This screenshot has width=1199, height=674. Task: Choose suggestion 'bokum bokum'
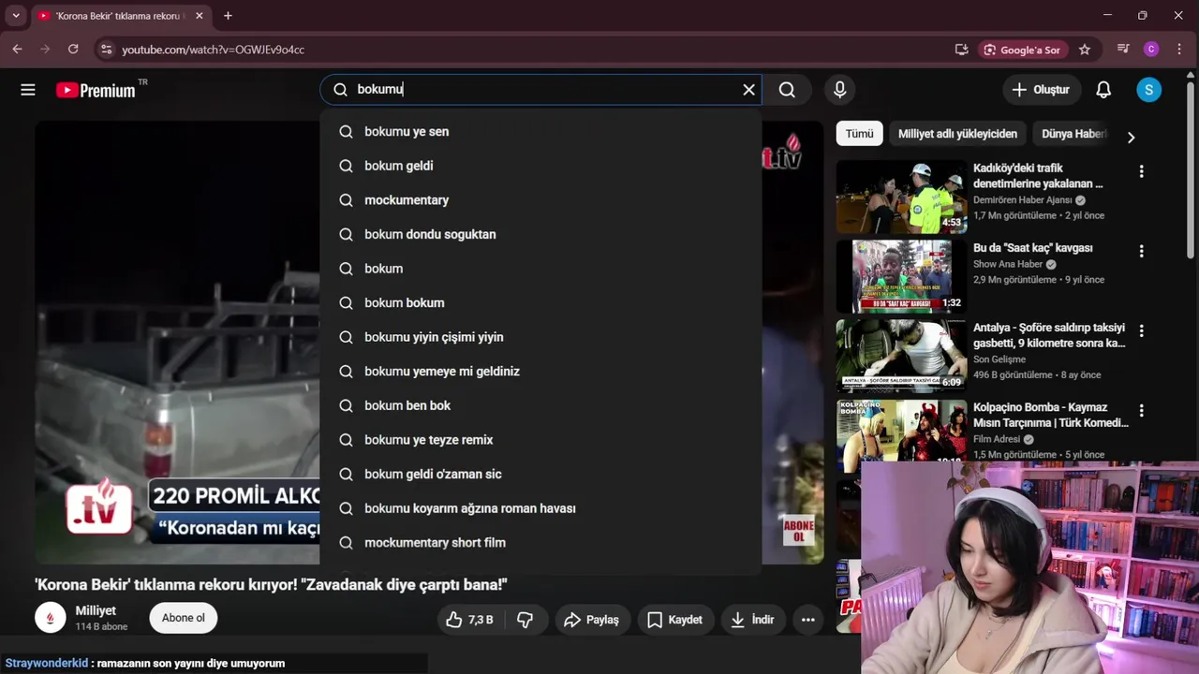(540, 303)
